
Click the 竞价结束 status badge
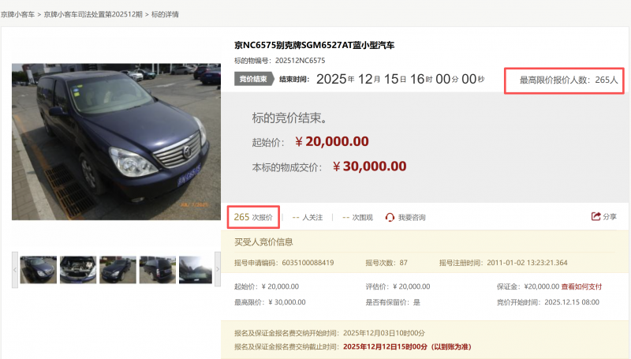(252, 79)
